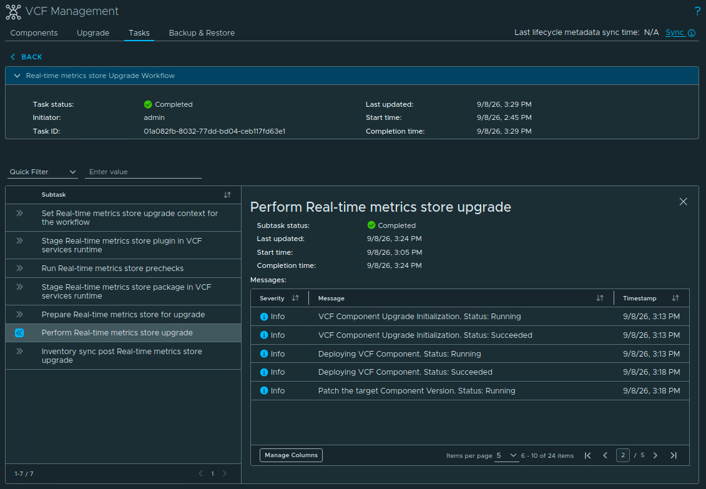This screenshot has width=706, height=489.
Task: Go back using the BACK link
Action: pos(27,57)
